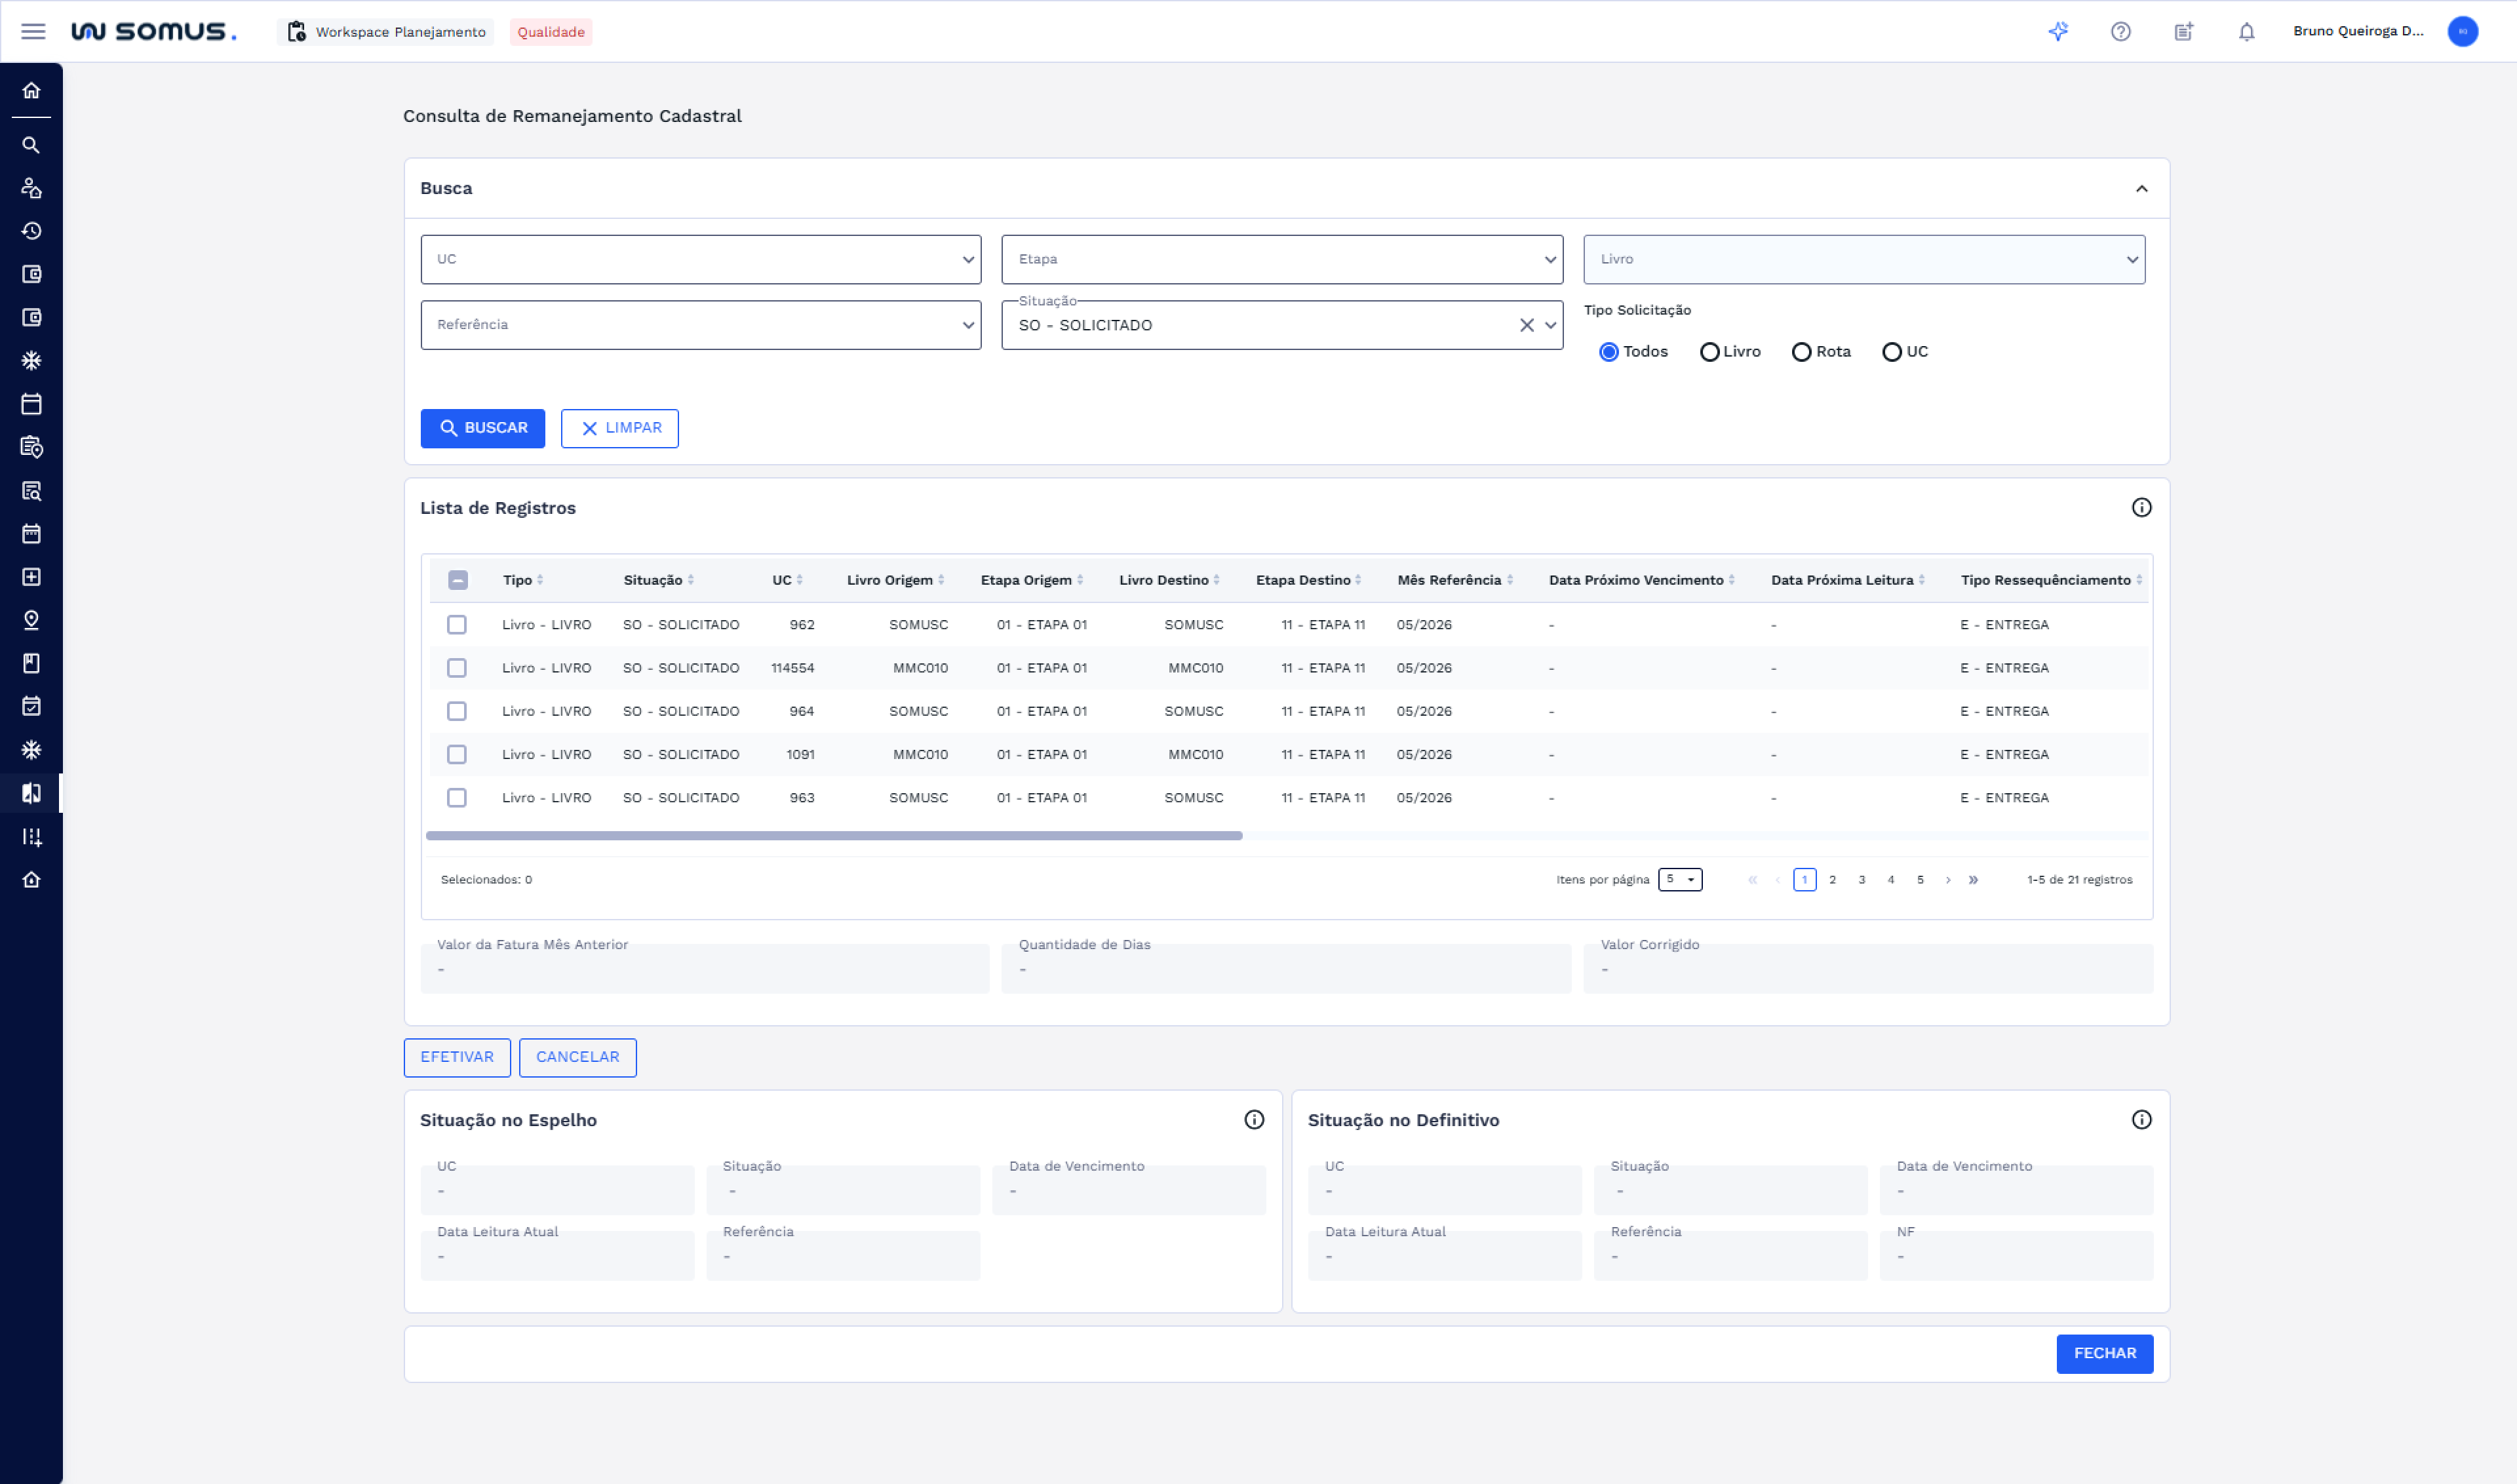Open the columns-plus sidebar icon
The image size is (2517, 1484).
(x=31, y=837)
